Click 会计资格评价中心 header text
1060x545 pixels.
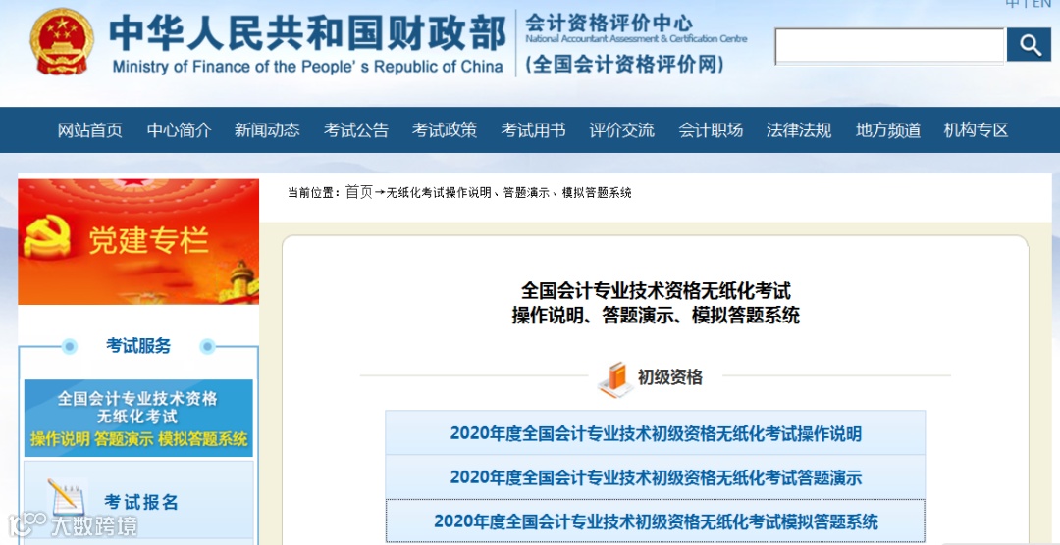coord(609,23)
